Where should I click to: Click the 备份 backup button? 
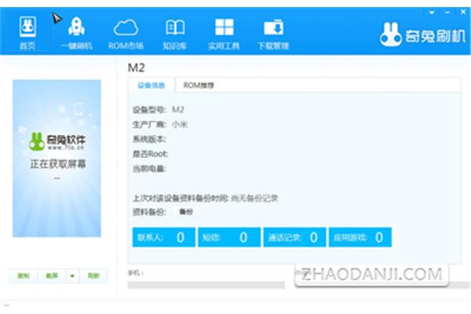coord(186,212)
